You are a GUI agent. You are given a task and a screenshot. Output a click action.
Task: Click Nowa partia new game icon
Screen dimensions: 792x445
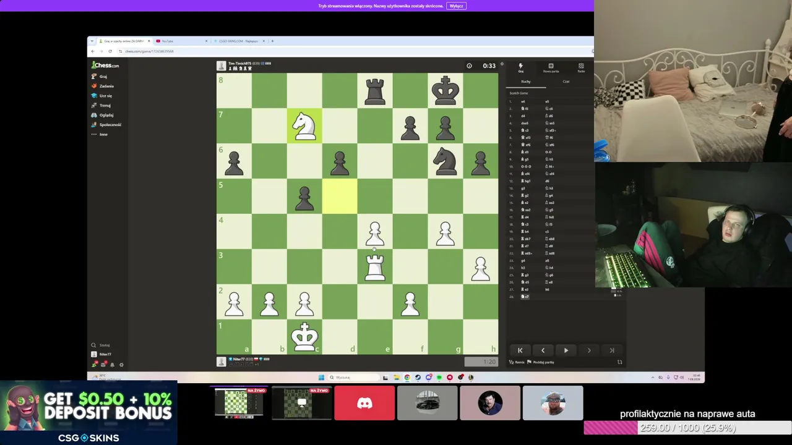click(551, 67)
